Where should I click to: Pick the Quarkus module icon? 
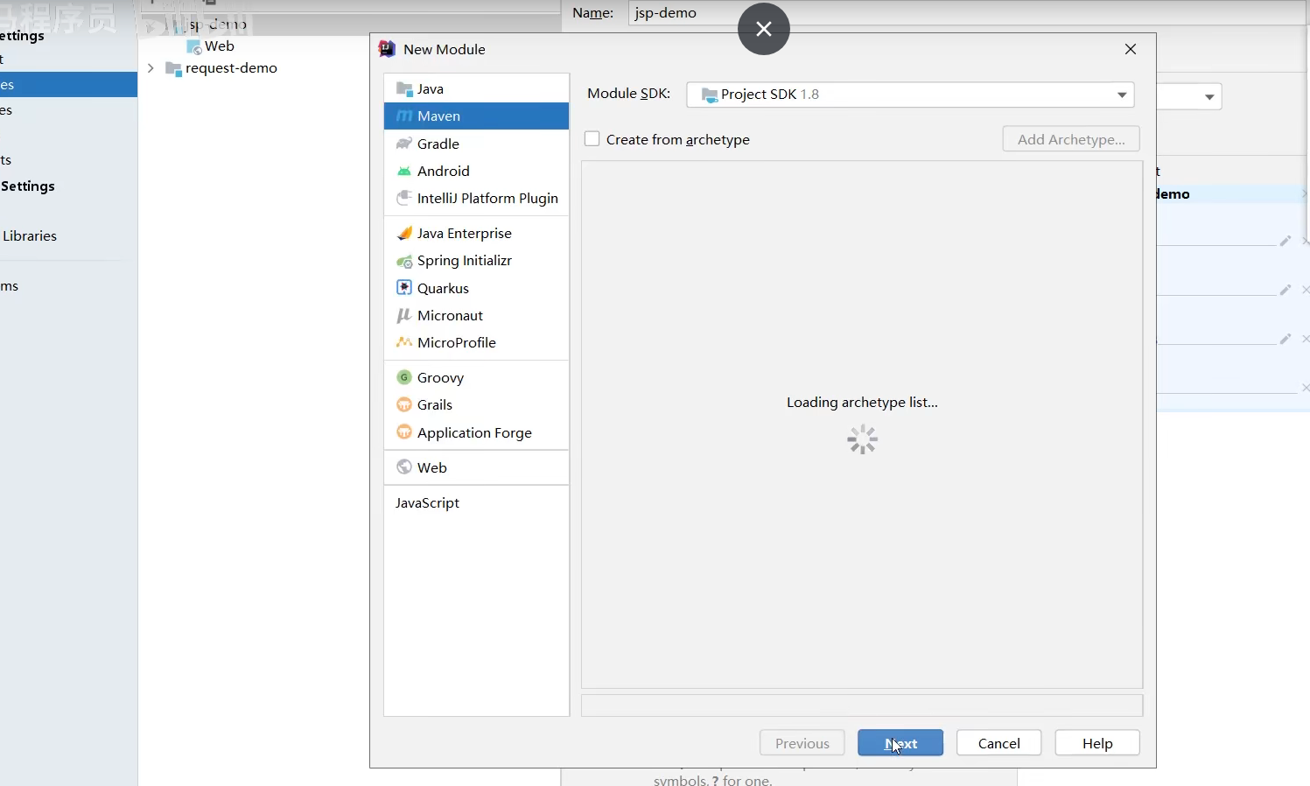[x=404, y=288]
